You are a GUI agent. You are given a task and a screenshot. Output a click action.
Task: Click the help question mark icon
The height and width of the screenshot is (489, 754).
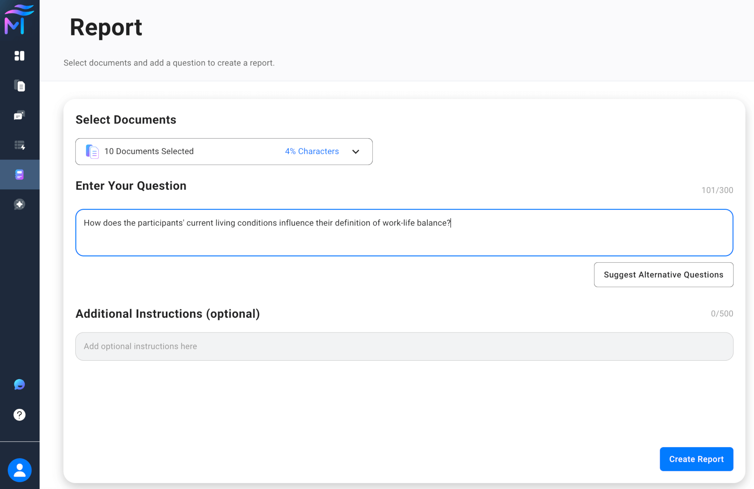20,414
